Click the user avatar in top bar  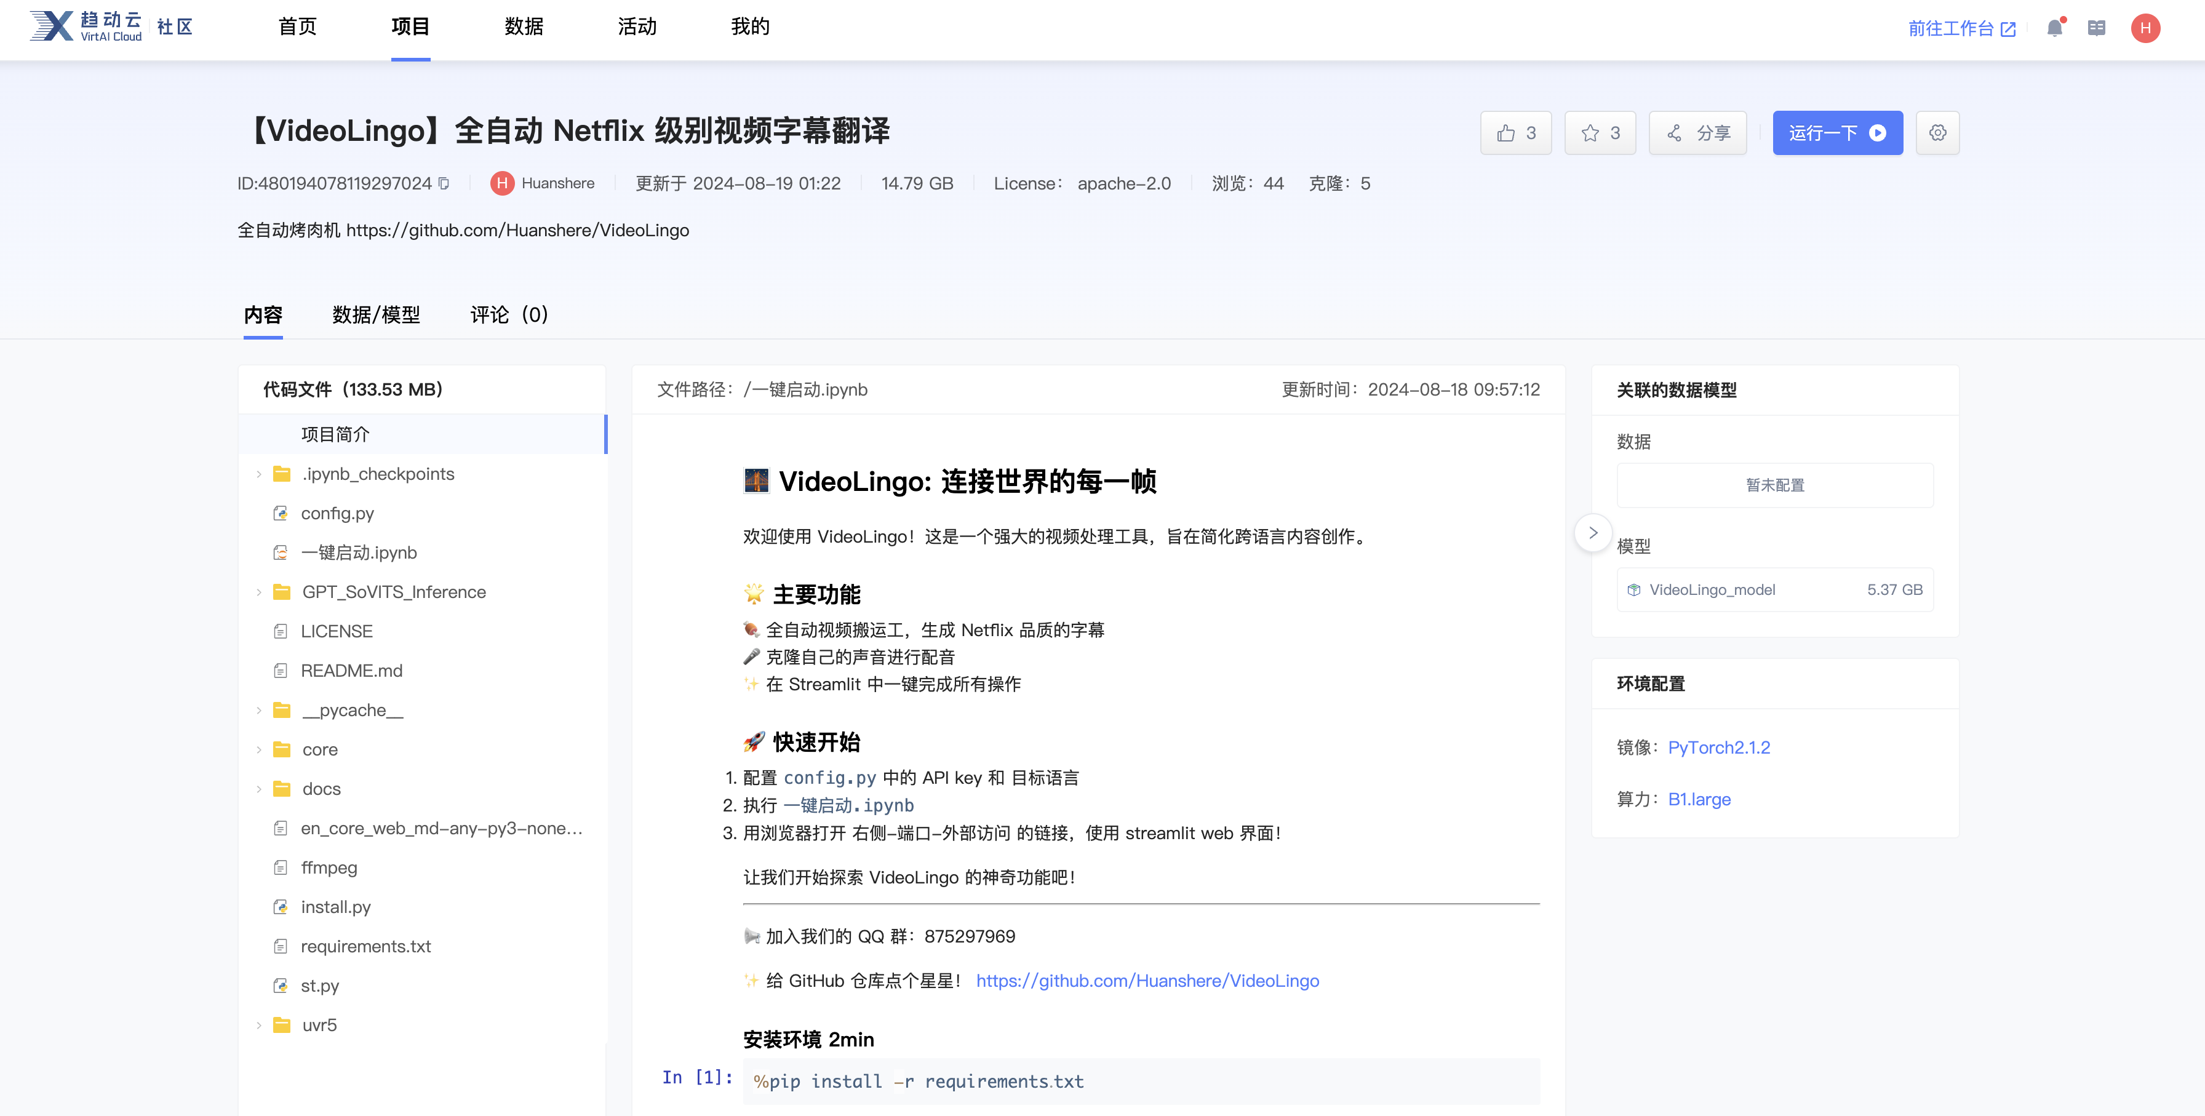2145,28
